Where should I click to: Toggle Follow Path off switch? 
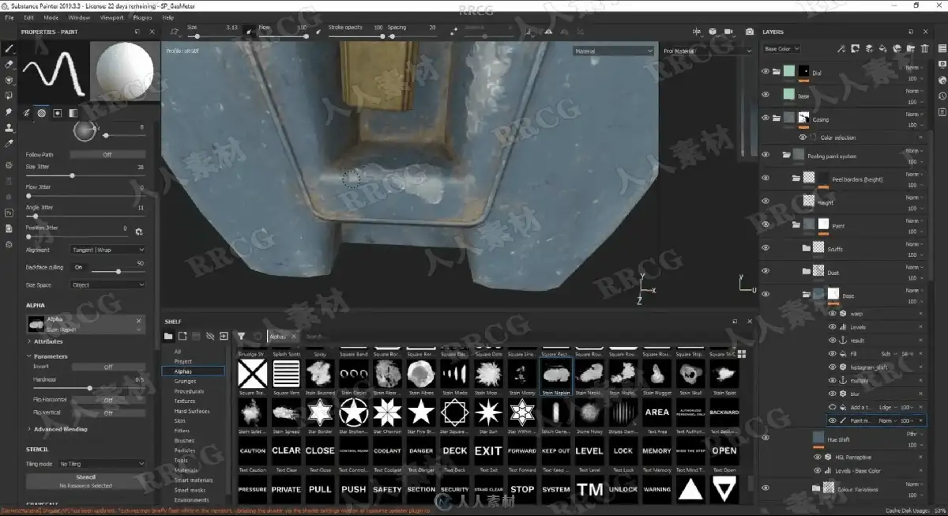coord(107,155)
